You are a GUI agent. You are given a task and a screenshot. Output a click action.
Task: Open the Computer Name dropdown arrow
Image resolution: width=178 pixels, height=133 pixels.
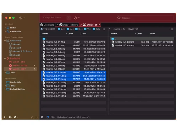(x=69, y=18)
